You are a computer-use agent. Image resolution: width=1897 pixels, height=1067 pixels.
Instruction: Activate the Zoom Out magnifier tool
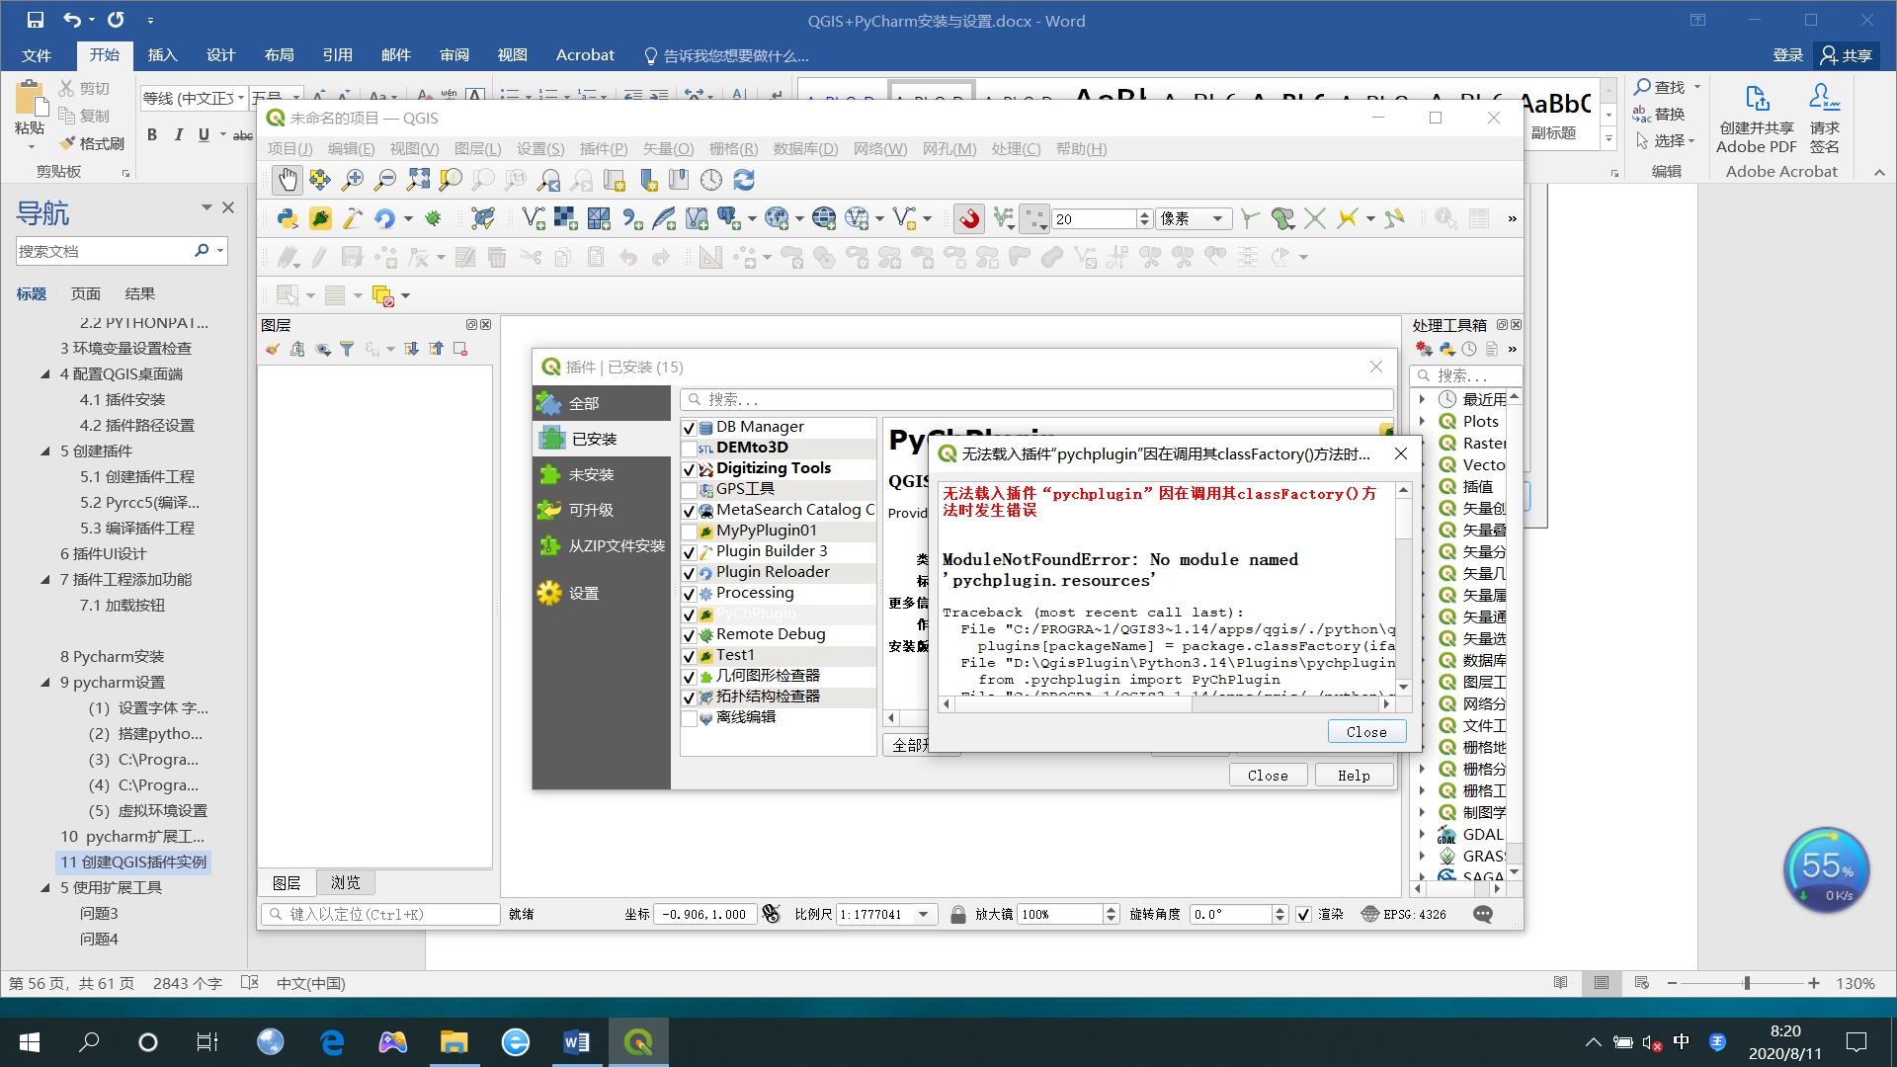pyautogui.click(x=385, y=180)
